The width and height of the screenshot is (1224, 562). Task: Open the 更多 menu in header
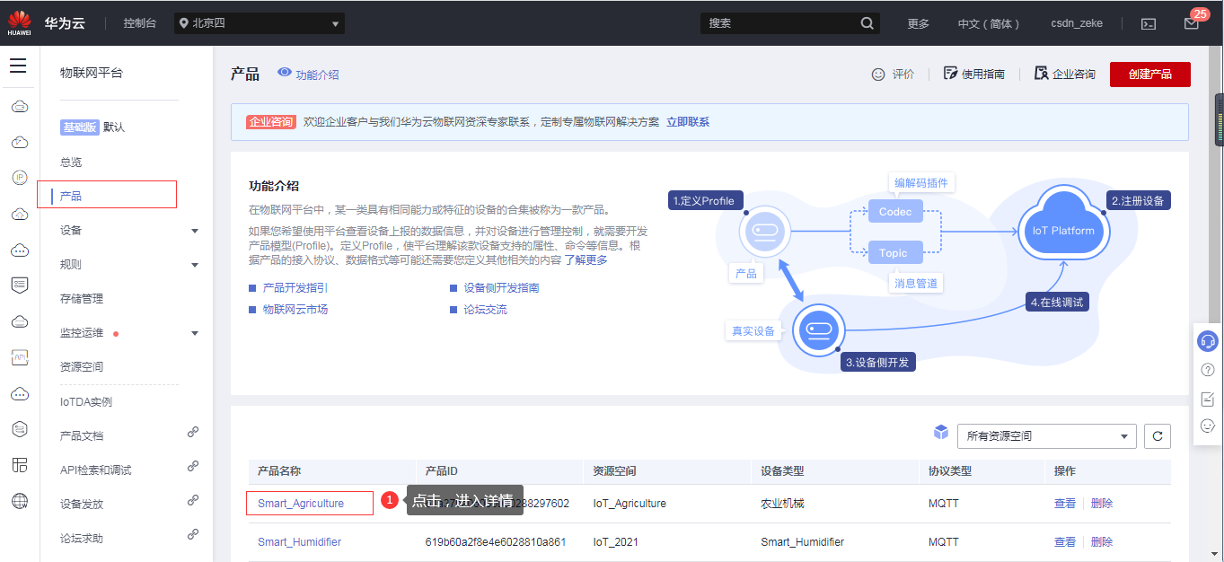918,24
